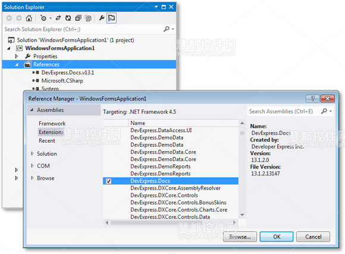Image resolution: width=345 pixels, height=254 pixels.
Task: Select DevExpress.DXCore.Controls.BonusSkins row
Action: coord(171,203)
